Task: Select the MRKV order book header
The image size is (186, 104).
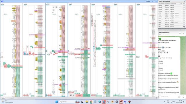Action: pyautogui.click(x=25, y=4)
